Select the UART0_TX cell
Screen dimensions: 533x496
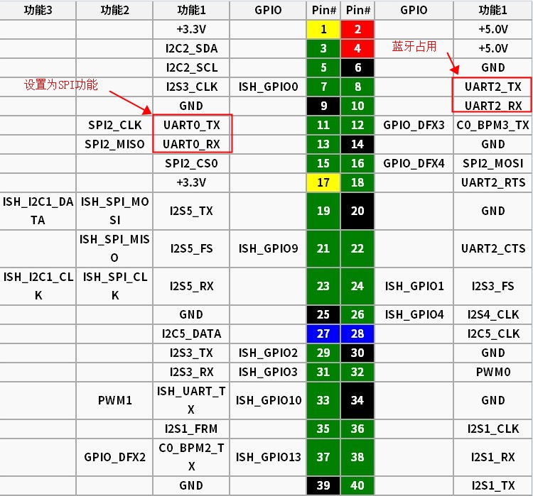pos(191,125)
